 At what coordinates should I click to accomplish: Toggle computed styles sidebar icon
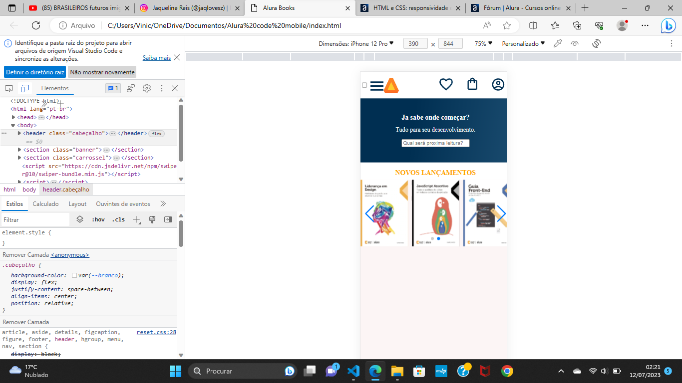click(x=168, y=219)
